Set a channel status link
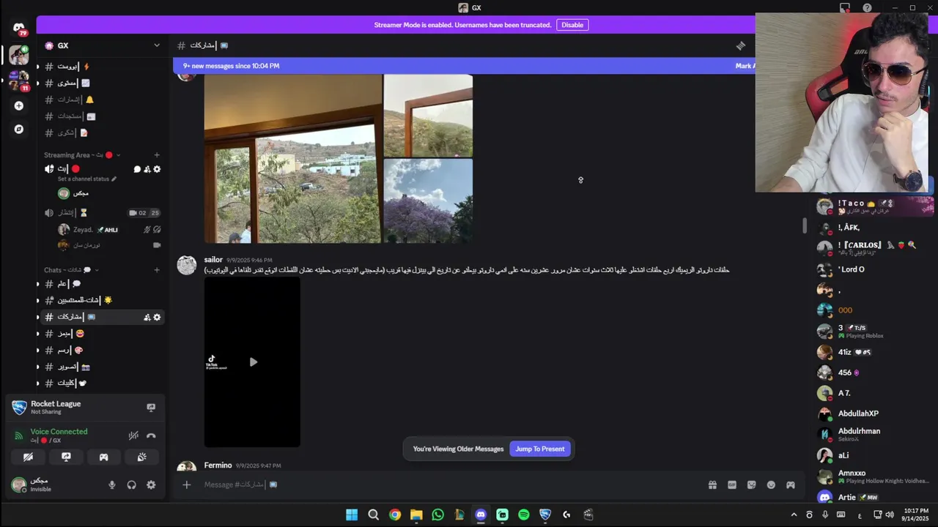The image size is (938, 527). 87,179
